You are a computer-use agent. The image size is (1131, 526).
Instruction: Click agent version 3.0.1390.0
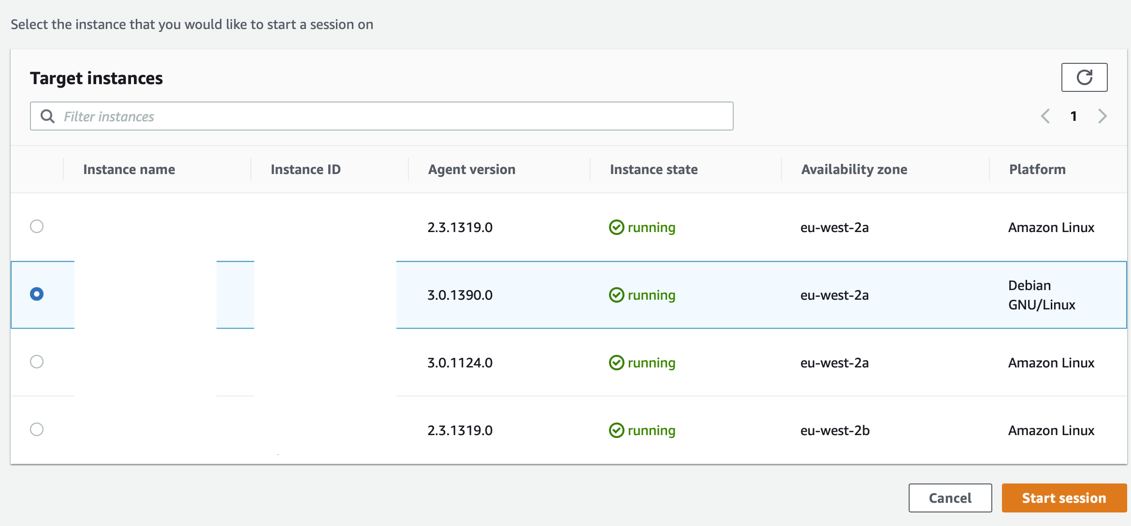[460, 295]
